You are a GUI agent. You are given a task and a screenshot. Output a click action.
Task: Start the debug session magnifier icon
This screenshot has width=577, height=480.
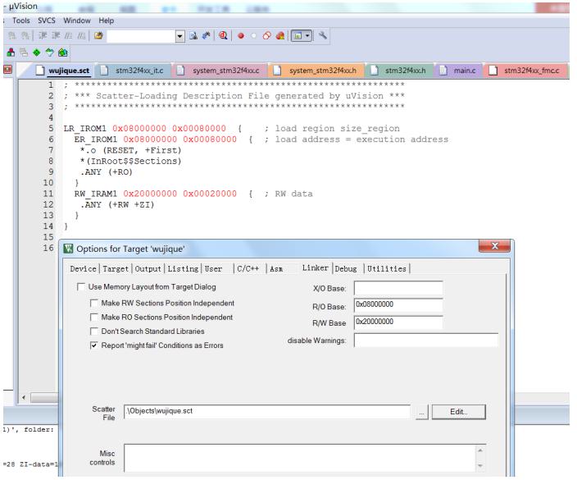tap(223, 36)
